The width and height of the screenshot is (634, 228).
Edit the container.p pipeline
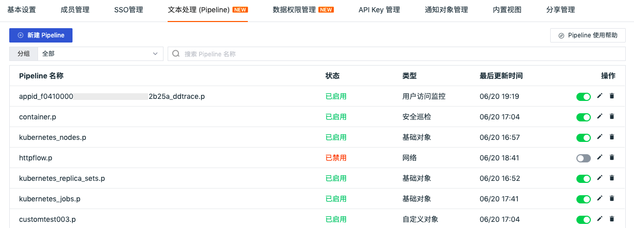pyautogui.click(x=600, y=116)
